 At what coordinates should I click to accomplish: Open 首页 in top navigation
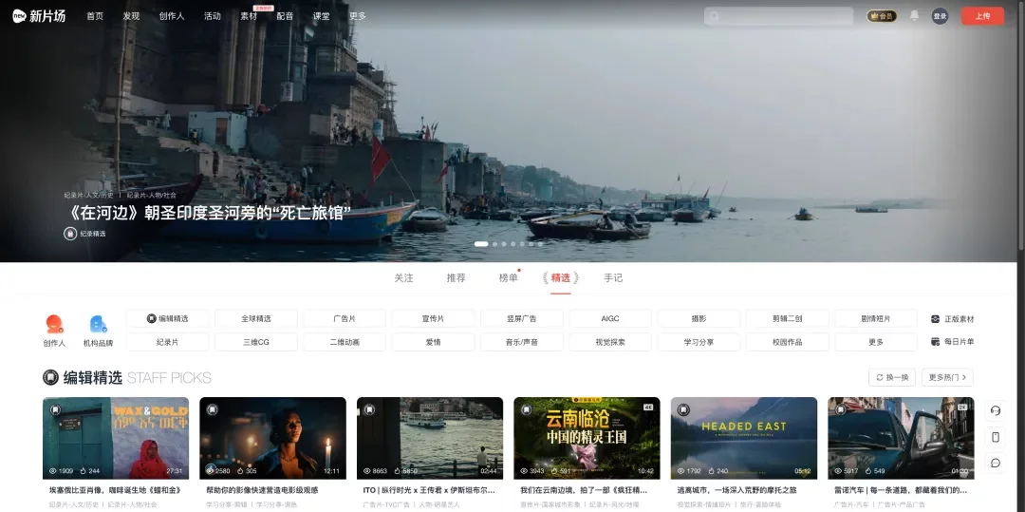tap(95, 16)
